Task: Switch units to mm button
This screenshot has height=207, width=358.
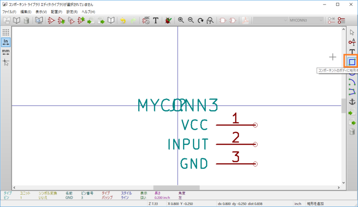Action: pos(6,52)
